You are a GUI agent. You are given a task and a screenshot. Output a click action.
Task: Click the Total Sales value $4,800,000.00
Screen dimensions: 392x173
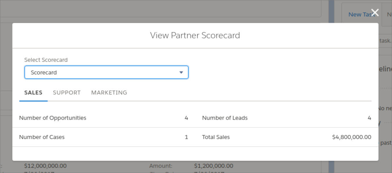tap(351, 137)
